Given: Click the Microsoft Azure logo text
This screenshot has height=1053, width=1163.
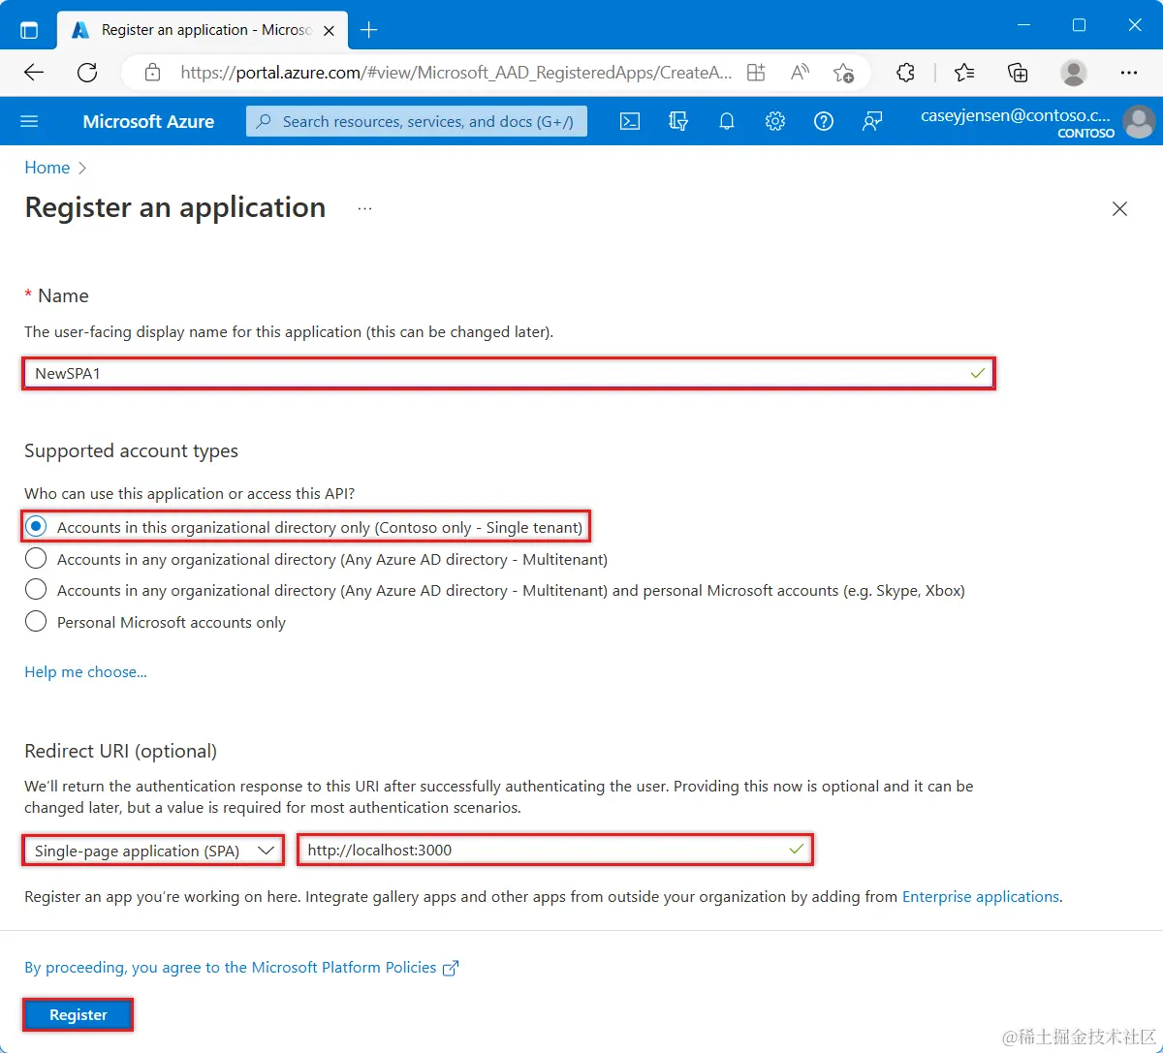Looking at the screenshot, I should point(148,121).
